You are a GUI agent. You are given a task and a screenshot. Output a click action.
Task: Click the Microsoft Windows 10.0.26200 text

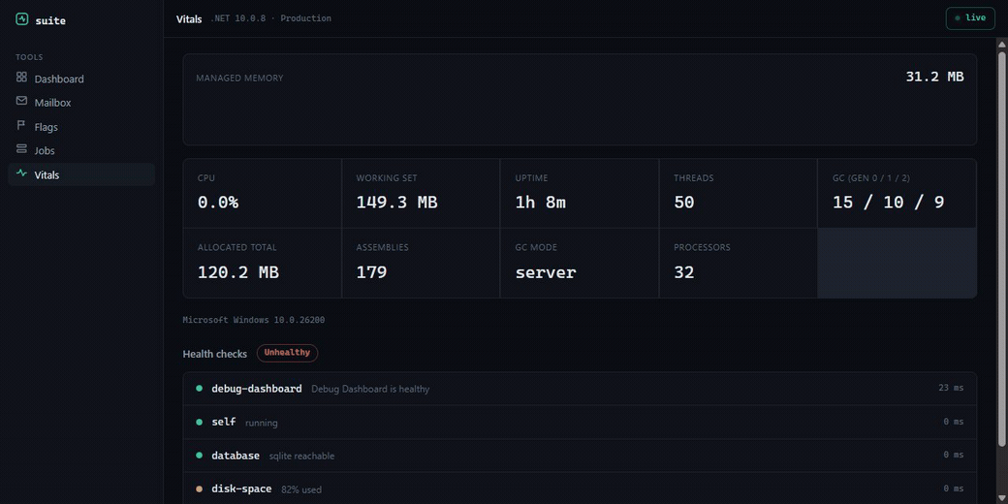pos(253,320)
